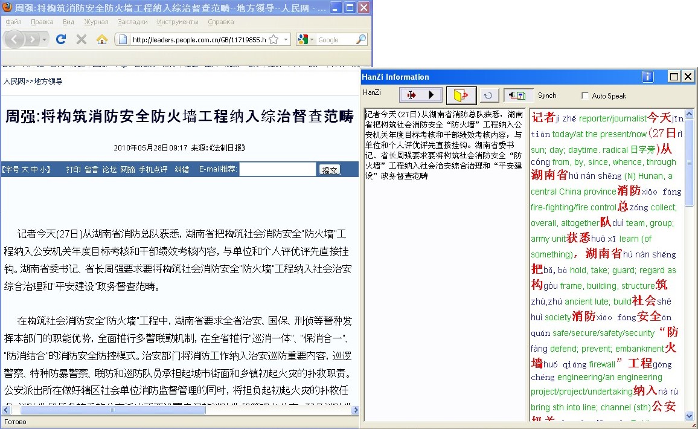This screenshot has height=429, width=698.
Task: Open the Закладки menu
Action: click(x=133, y=22)
